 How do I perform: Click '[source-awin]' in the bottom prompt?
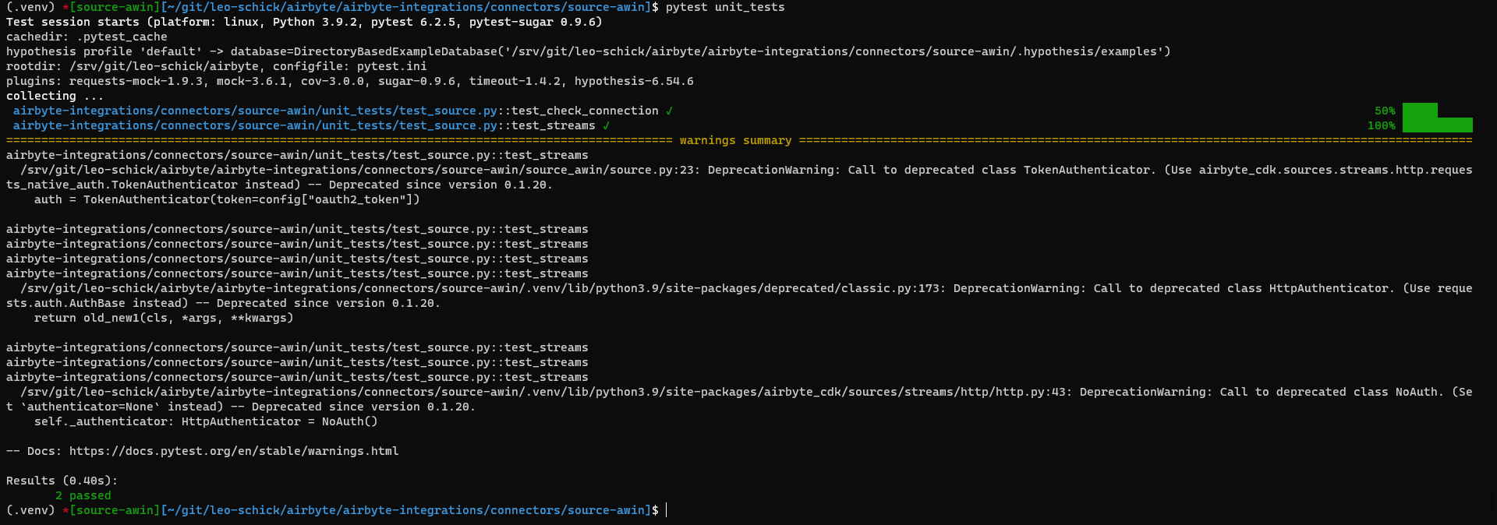click(x=115, y=510)
